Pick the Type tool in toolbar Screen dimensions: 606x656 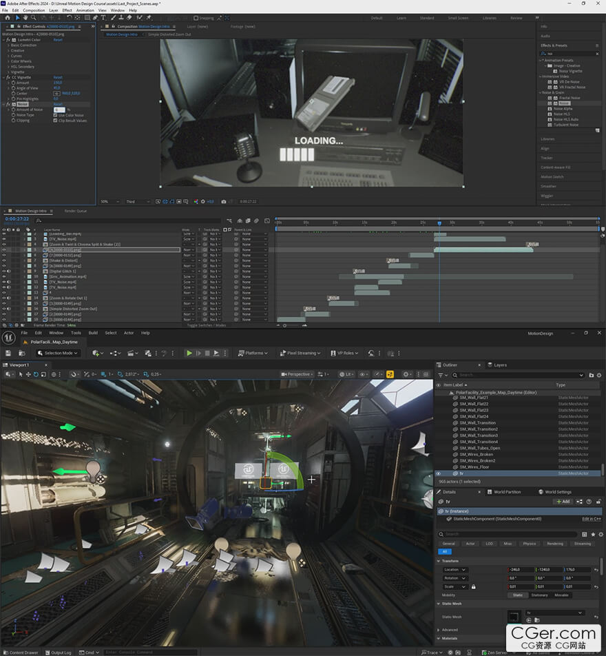point(103,18)
